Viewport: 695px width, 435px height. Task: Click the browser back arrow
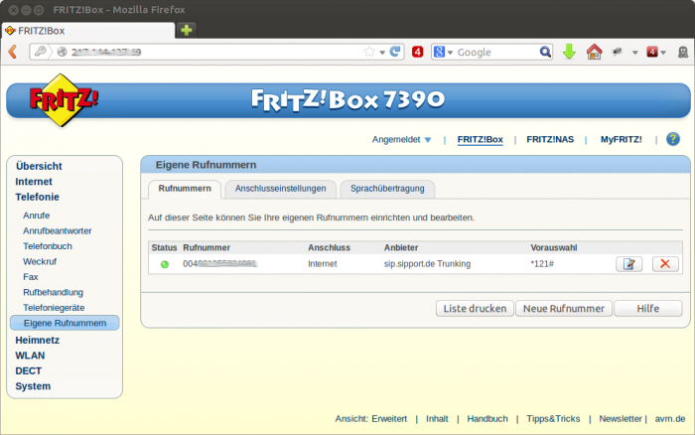[x=12, y=52]
